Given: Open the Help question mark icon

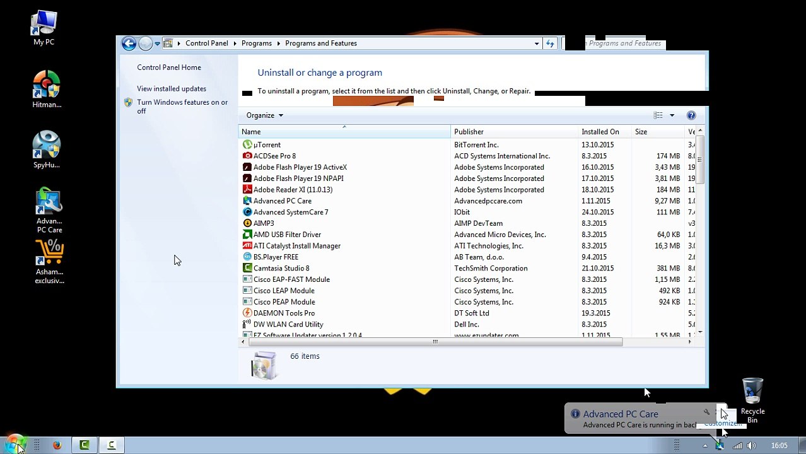Looking at the screenshot, I should (691, 115).
